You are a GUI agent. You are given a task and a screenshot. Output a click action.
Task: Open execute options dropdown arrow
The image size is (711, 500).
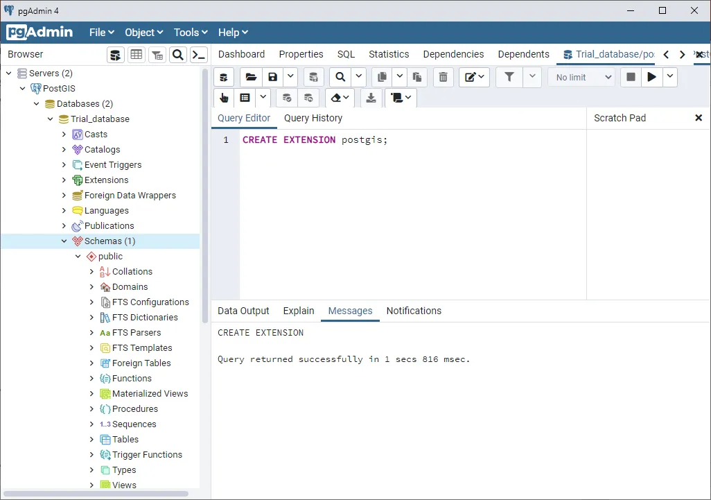(x=669, y=77)
